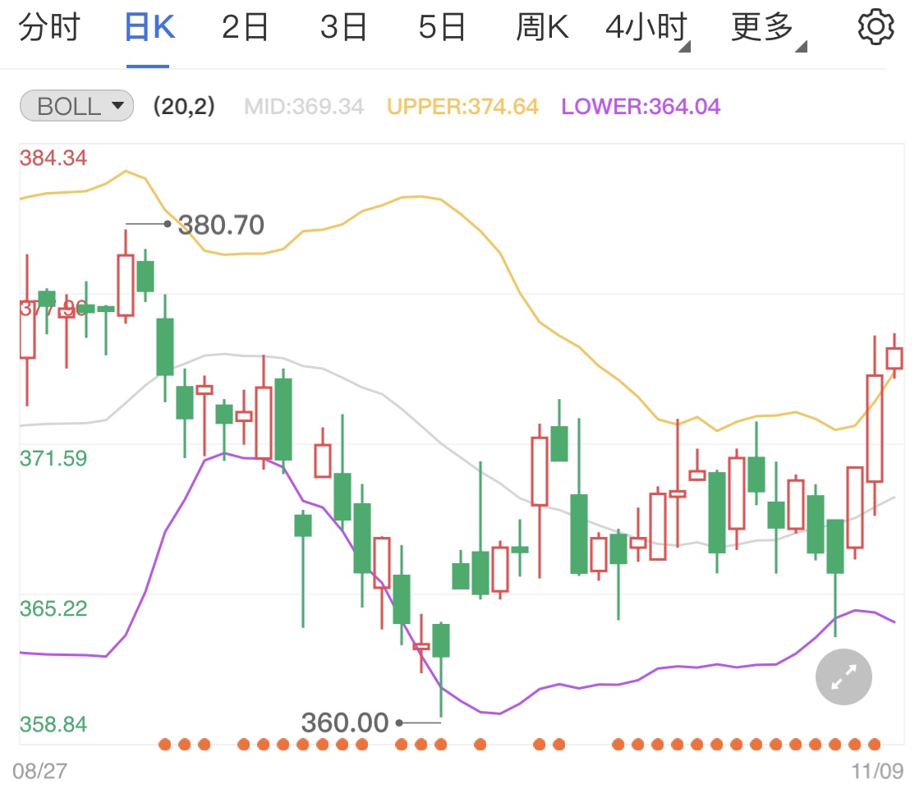Switch to the 周K tab
924x789 pixels.
point(542,27)
